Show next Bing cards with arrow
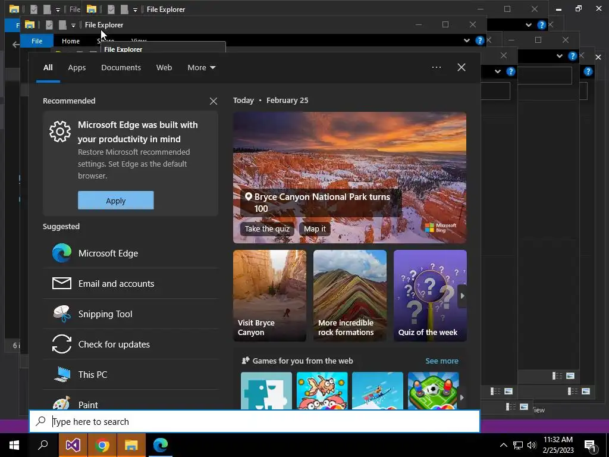The width and height of the screenshot is (609, 457). point(462,296)
